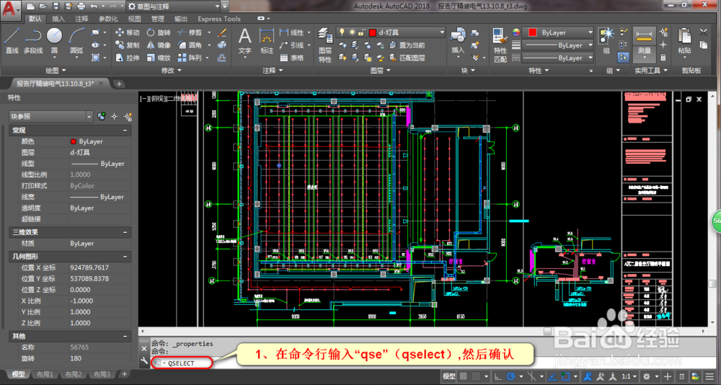Select the 多段线 polyline tool
721x385 pixels.
click(33, 41)
